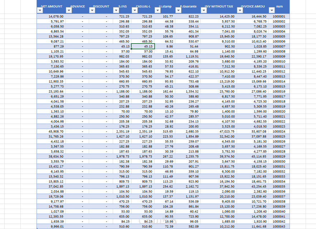Click U.stamp value 15.41
Image resolution: width=316 pixels, height=229 pixels.
tap(165, 51)
